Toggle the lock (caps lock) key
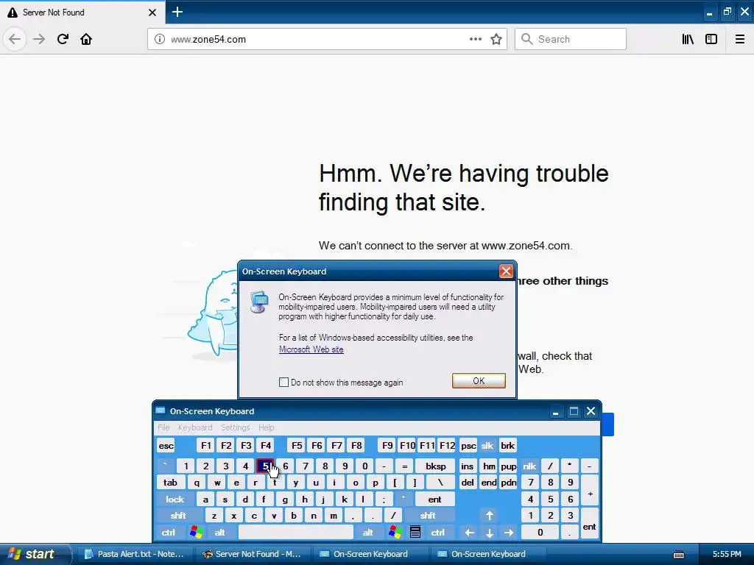Viewport: 754px width, 565px height. click(175, 500)
